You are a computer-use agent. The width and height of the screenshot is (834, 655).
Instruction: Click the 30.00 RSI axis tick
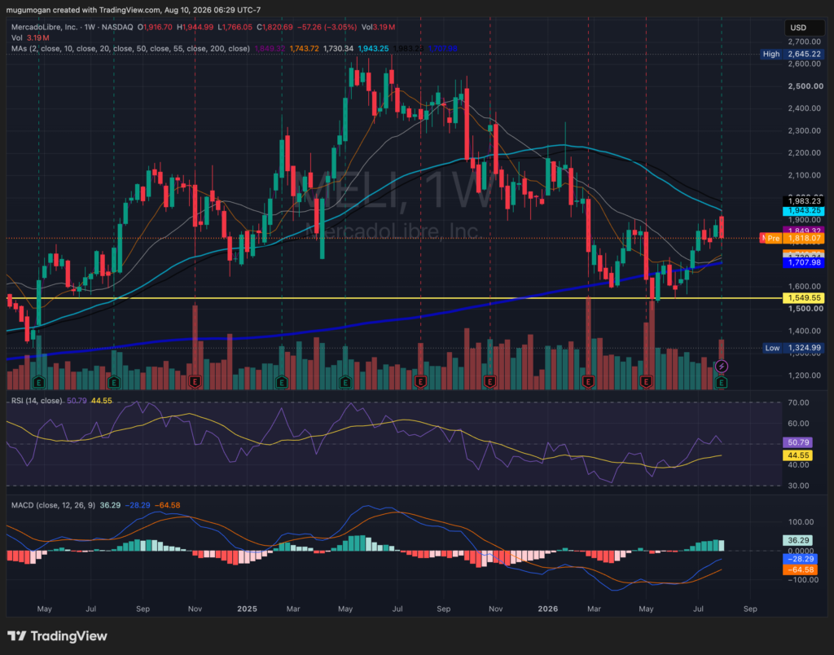[798, 486]
